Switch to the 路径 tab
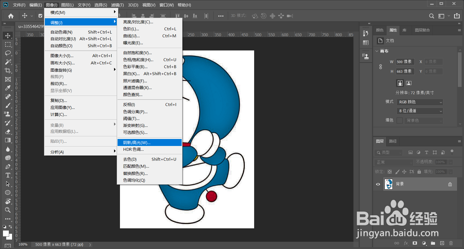Image resolution: width=464 pixels, height=249 pixels. (x=393, y=141)
